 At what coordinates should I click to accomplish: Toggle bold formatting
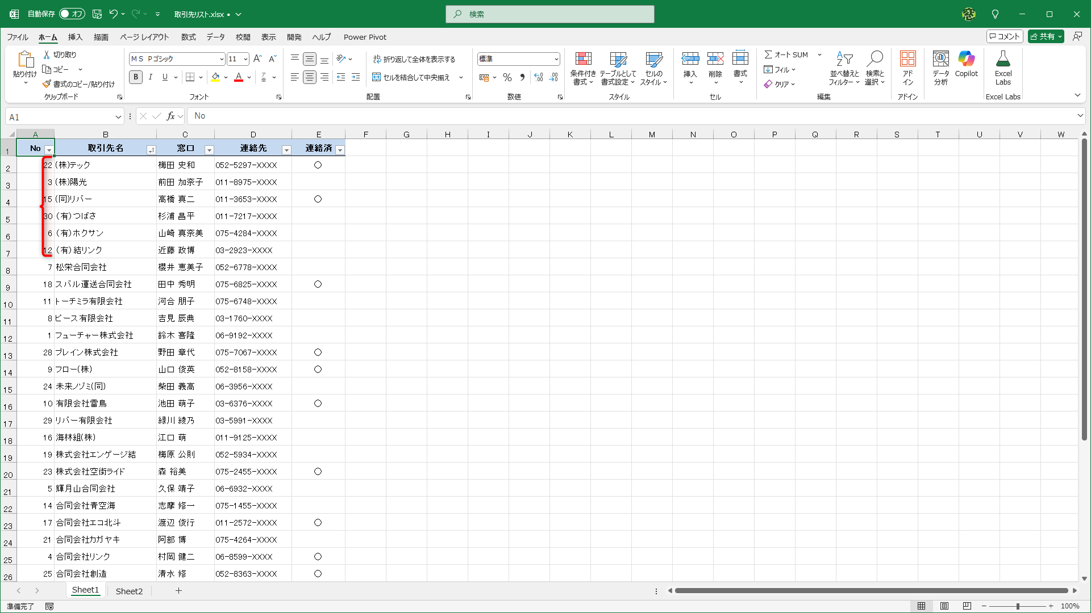[x=136, y=77]
